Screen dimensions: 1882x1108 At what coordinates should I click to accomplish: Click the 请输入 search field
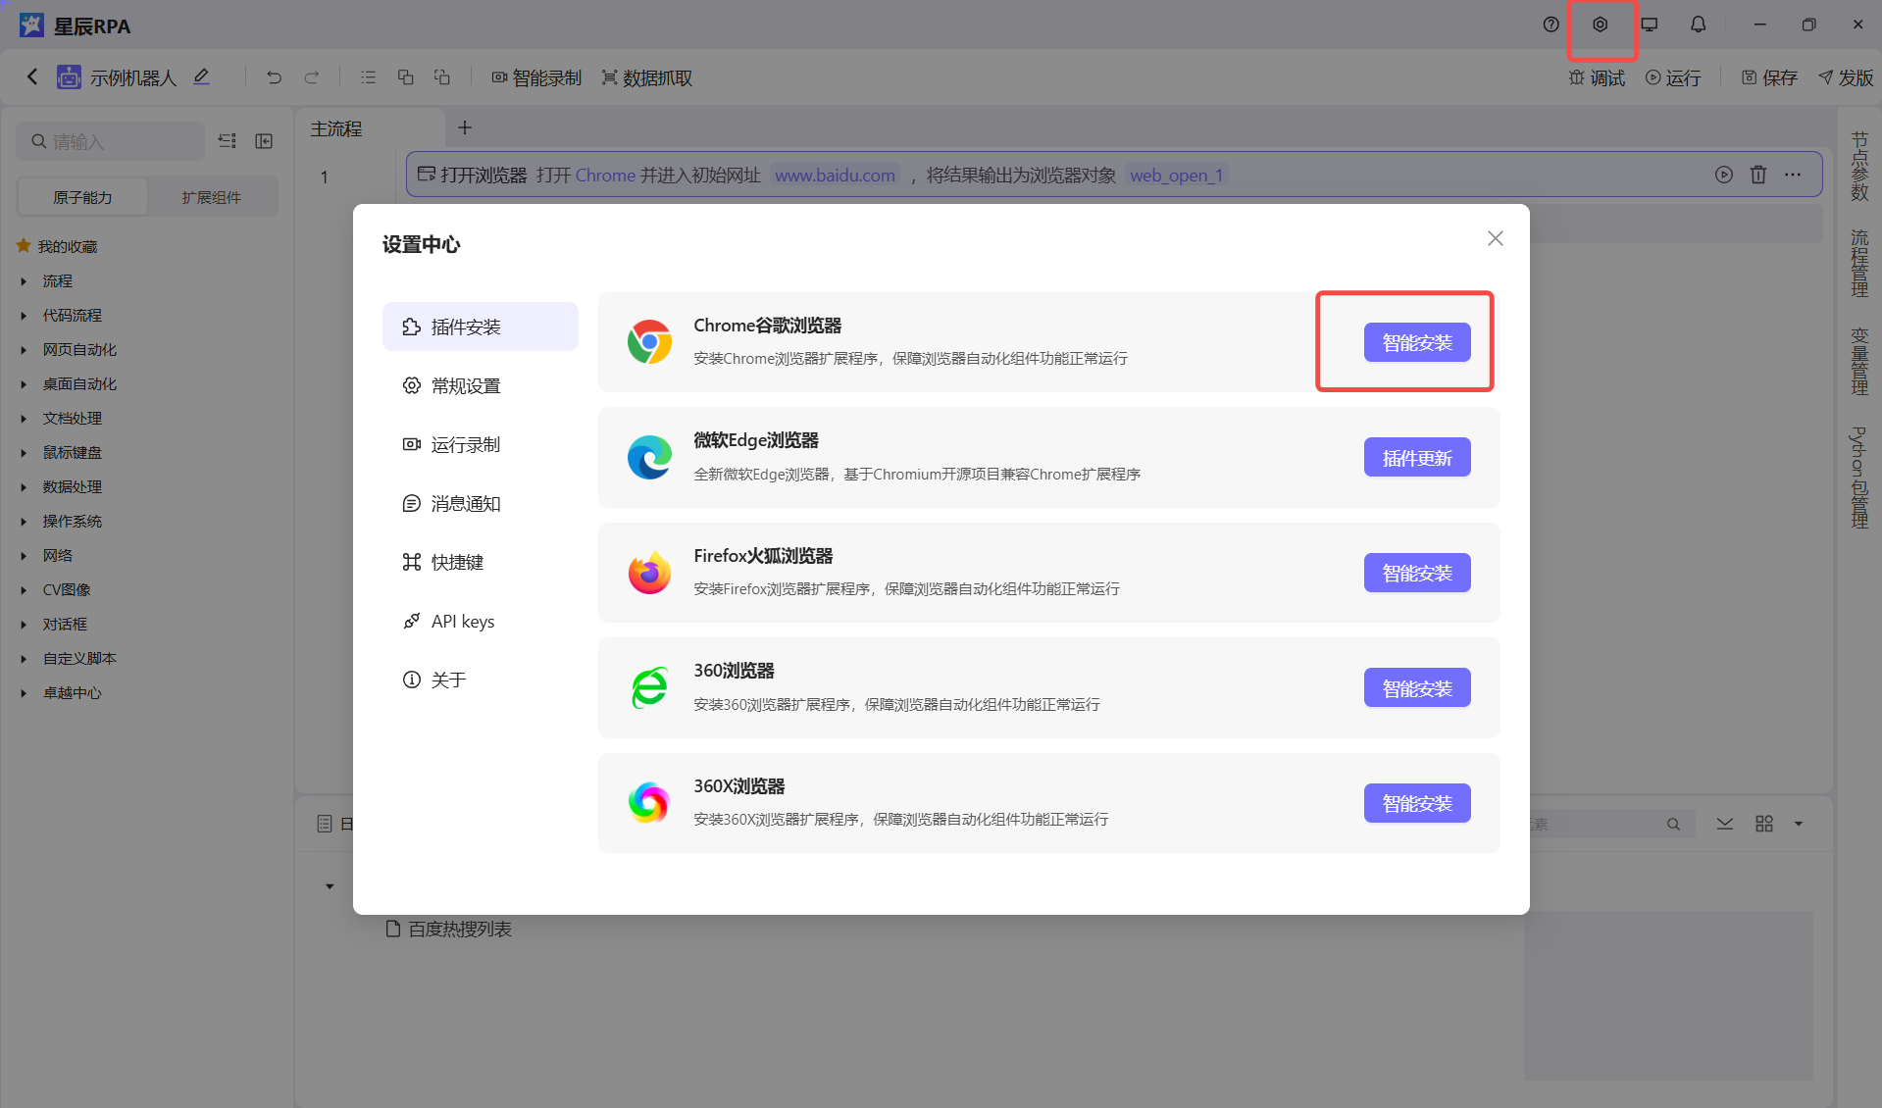(118, 142)
